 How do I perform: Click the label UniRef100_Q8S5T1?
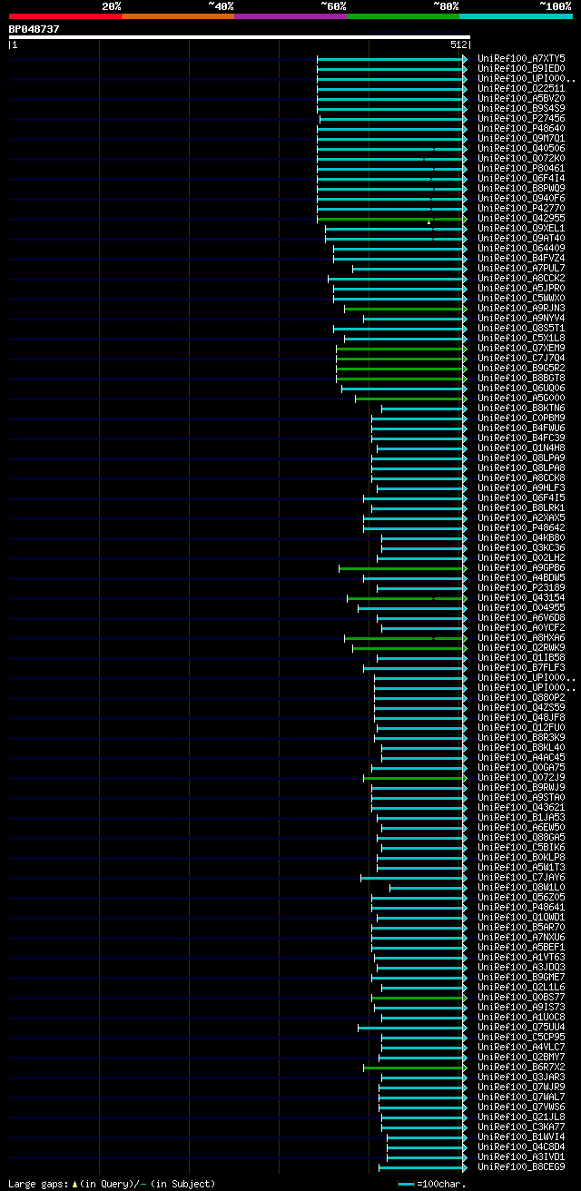pos(521,328)
